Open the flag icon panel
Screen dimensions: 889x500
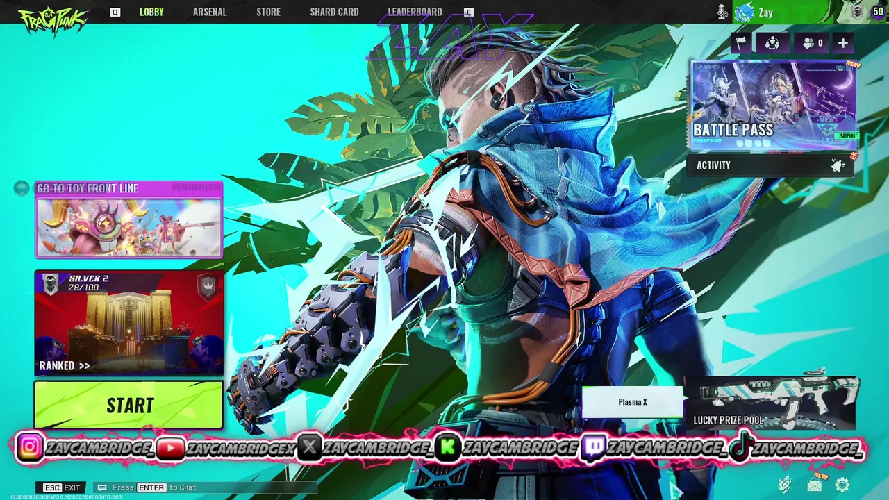tap(741, 43)
